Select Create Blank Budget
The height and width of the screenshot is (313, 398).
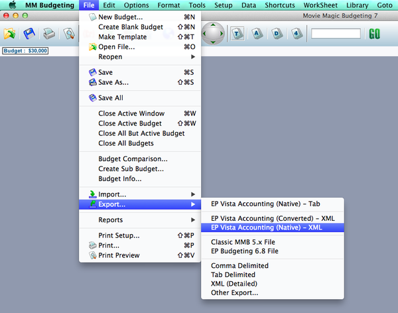point(140,27)
